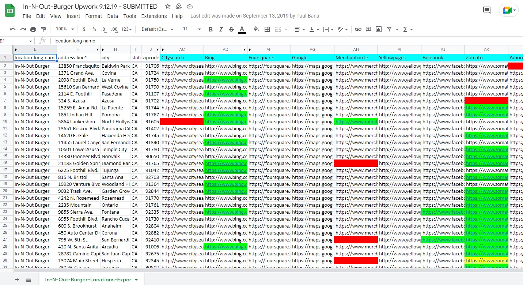View the cloud document status icon
523x285 pixels.
[190, 7]
